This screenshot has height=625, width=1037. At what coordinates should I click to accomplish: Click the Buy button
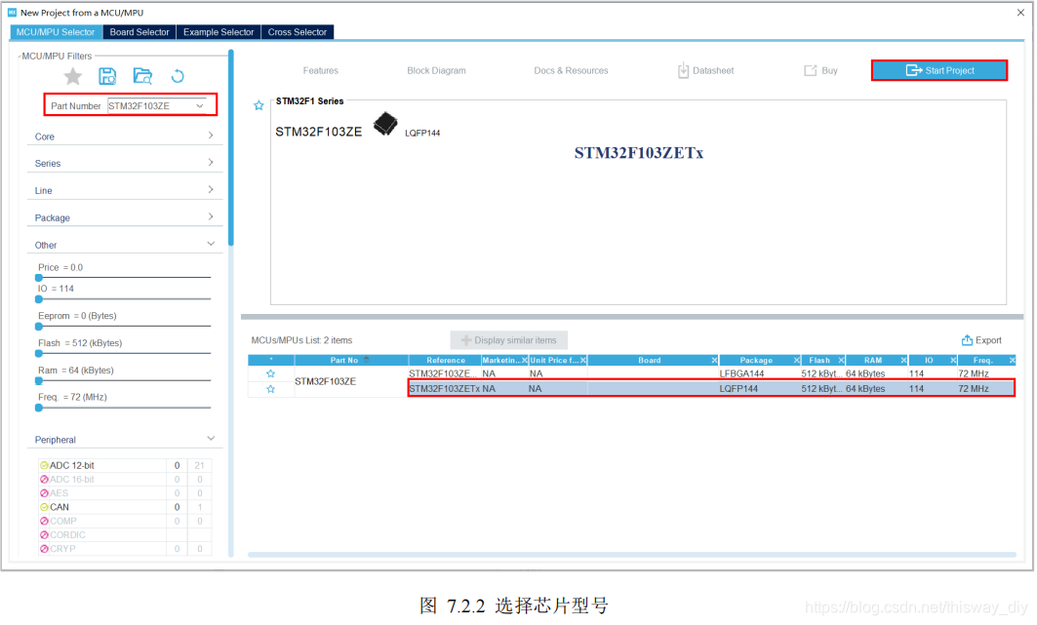tap(820, 70)
